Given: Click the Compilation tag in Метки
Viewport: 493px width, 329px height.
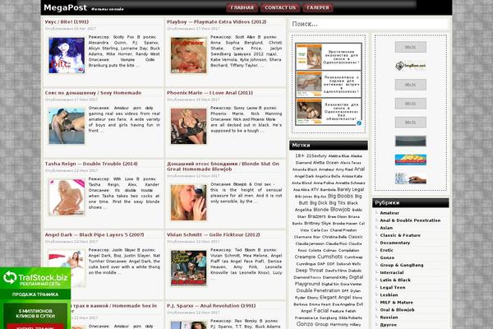Looking at the screenshot, I should point(348,251).
